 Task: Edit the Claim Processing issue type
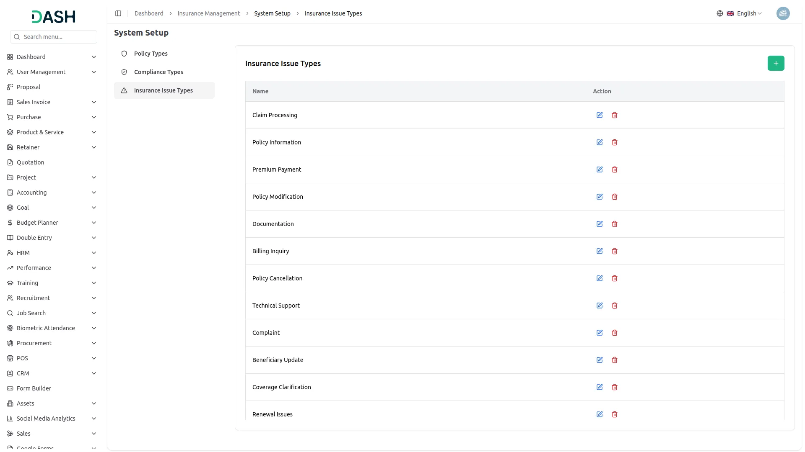(x=600, y=115)
